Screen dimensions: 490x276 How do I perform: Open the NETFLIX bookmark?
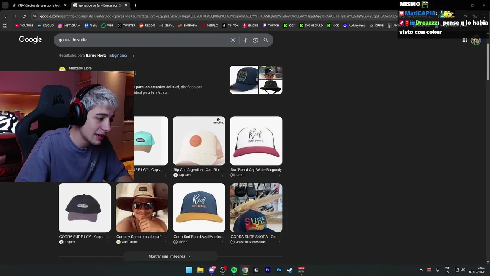point(209,25)
